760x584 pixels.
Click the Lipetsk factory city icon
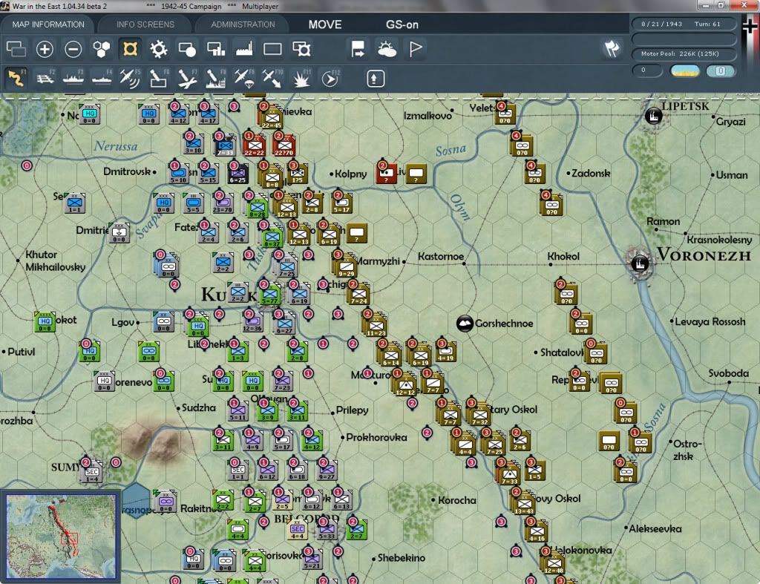coord(653,116)
